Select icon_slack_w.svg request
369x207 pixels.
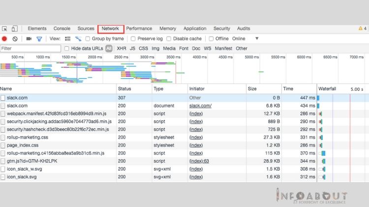184,169
